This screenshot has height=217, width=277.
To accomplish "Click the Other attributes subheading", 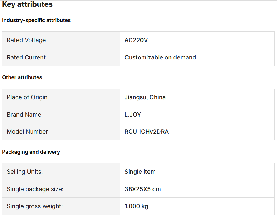I will click(22, 77).
